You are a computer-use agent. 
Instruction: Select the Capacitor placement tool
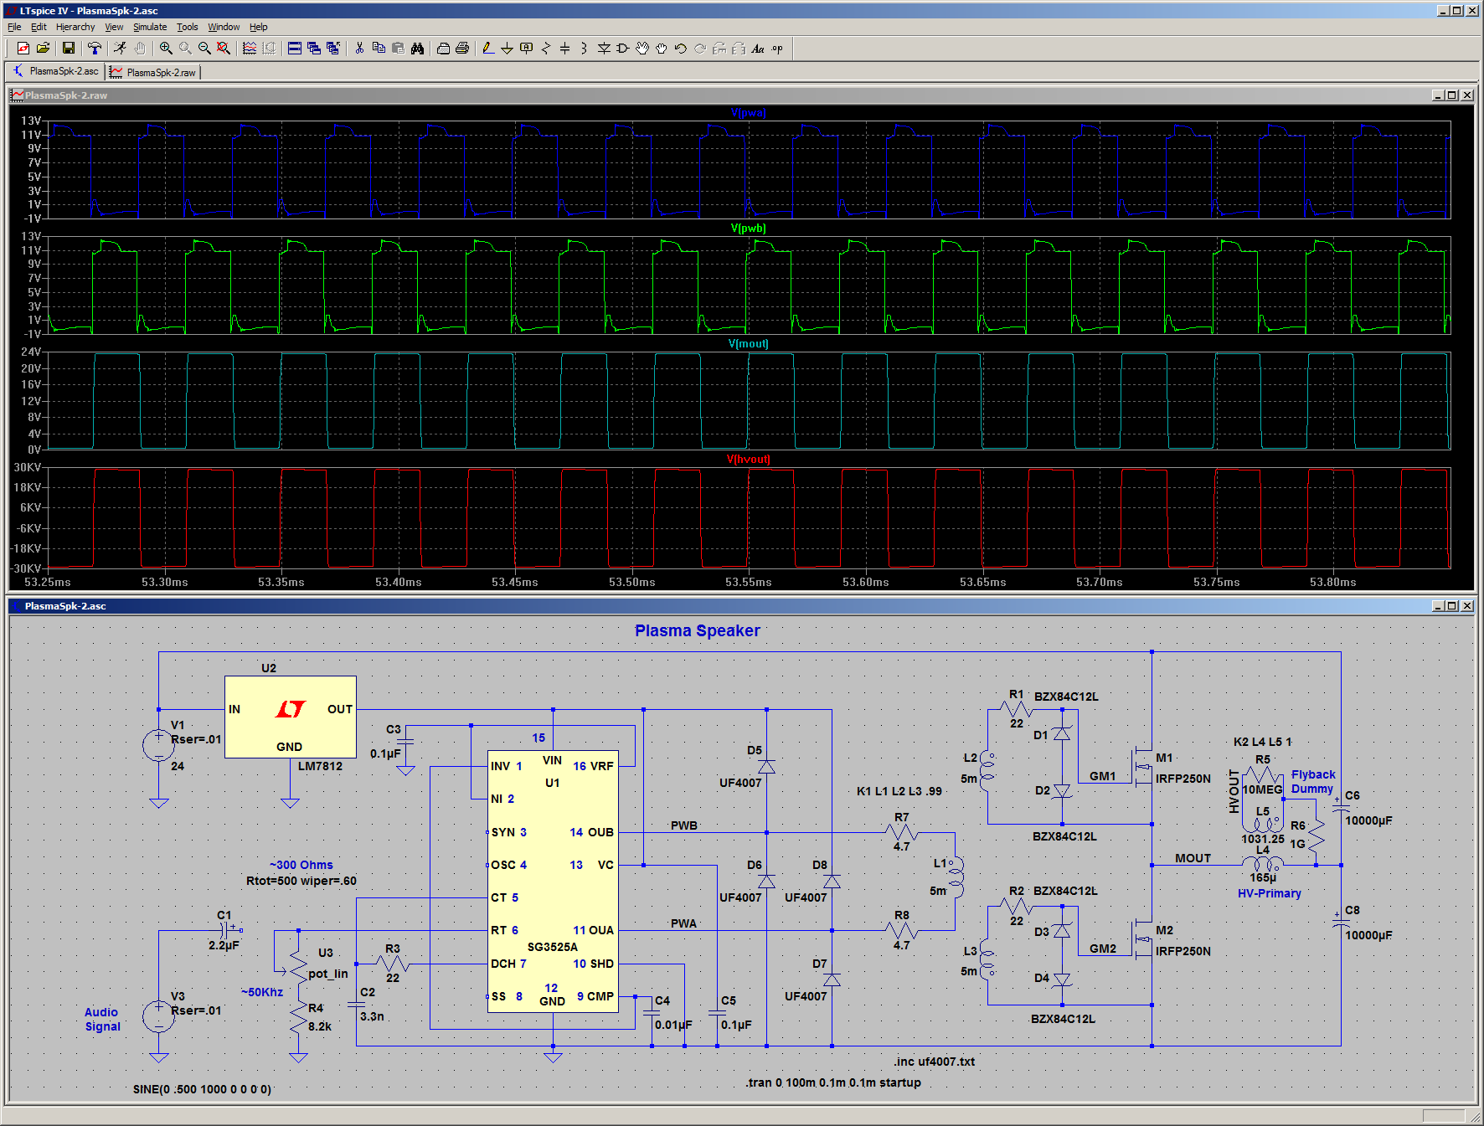[x=565, y=49]
